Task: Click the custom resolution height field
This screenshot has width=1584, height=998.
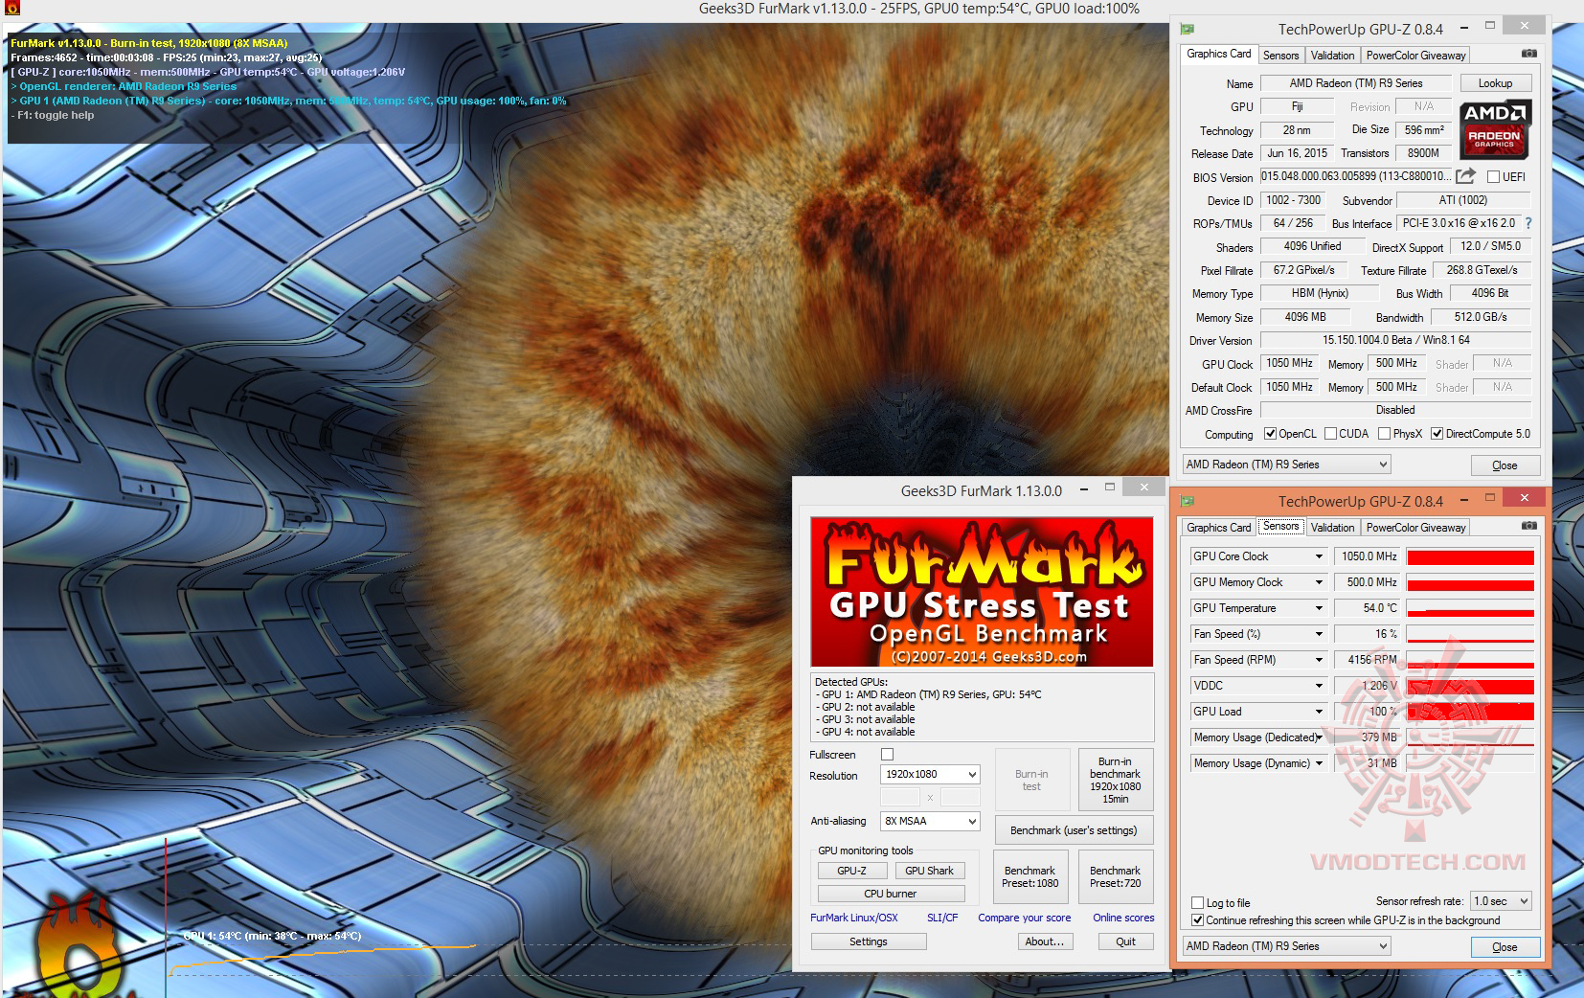Action: click(x=960, y=797)
